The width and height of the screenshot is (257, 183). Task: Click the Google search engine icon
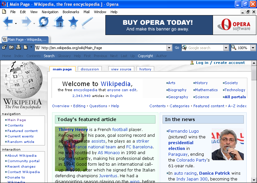point(184,48)
